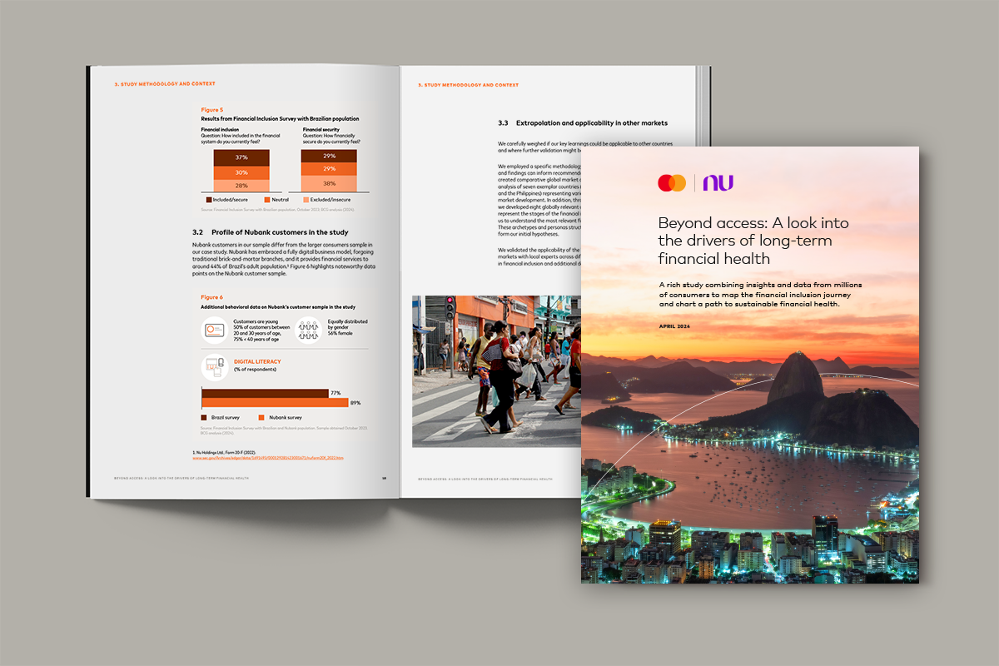The image size is (999, 666).
Task: Select the 'Figure 6' orange label
Action: click(x=211, y=297)
